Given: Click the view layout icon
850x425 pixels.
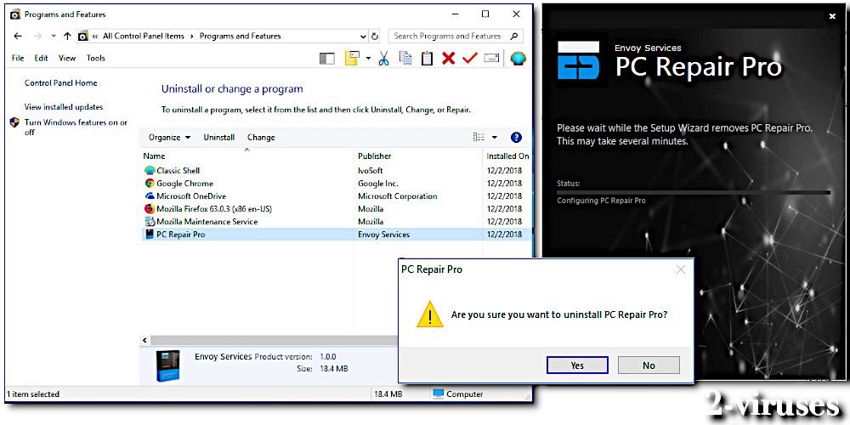Looking at the screenshot, I should [479, 137].
